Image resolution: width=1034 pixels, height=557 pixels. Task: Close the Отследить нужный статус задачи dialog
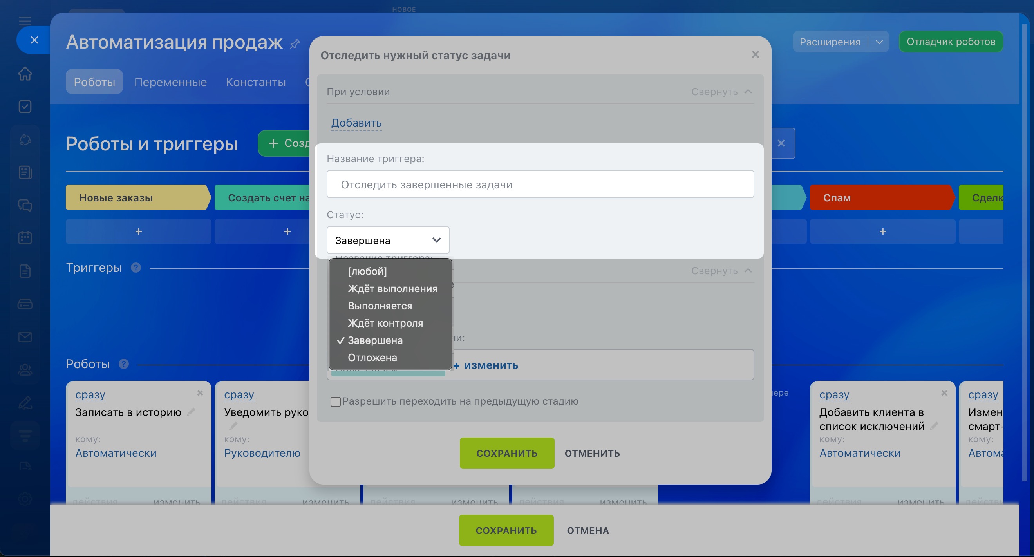pos(755,54)
